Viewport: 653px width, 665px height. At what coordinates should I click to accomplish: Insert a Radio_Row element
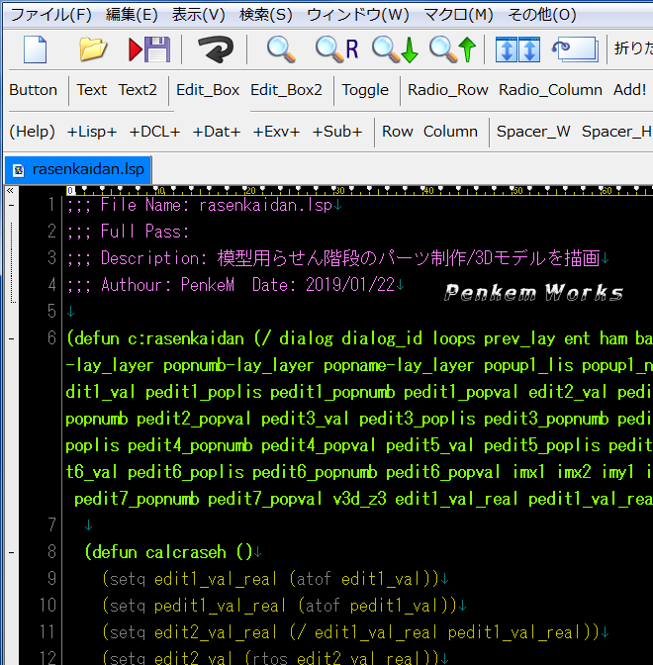pos(448,90)
